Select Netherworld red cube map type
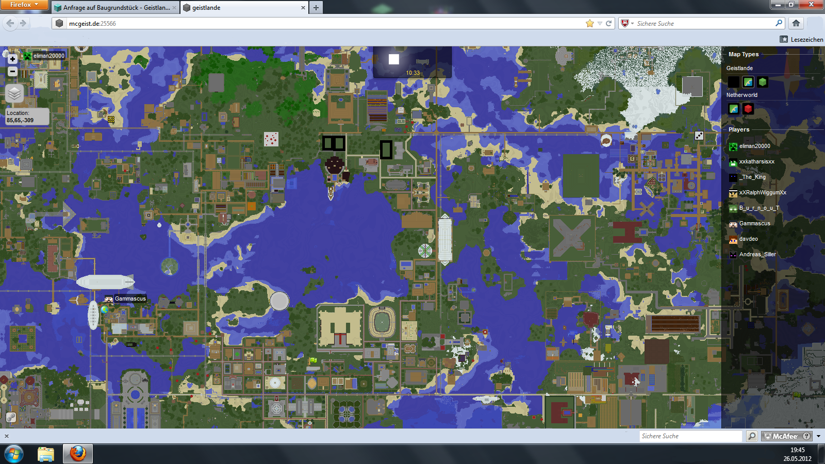The height and width of the screenshot is (464, 825). (x=748, y=109)
